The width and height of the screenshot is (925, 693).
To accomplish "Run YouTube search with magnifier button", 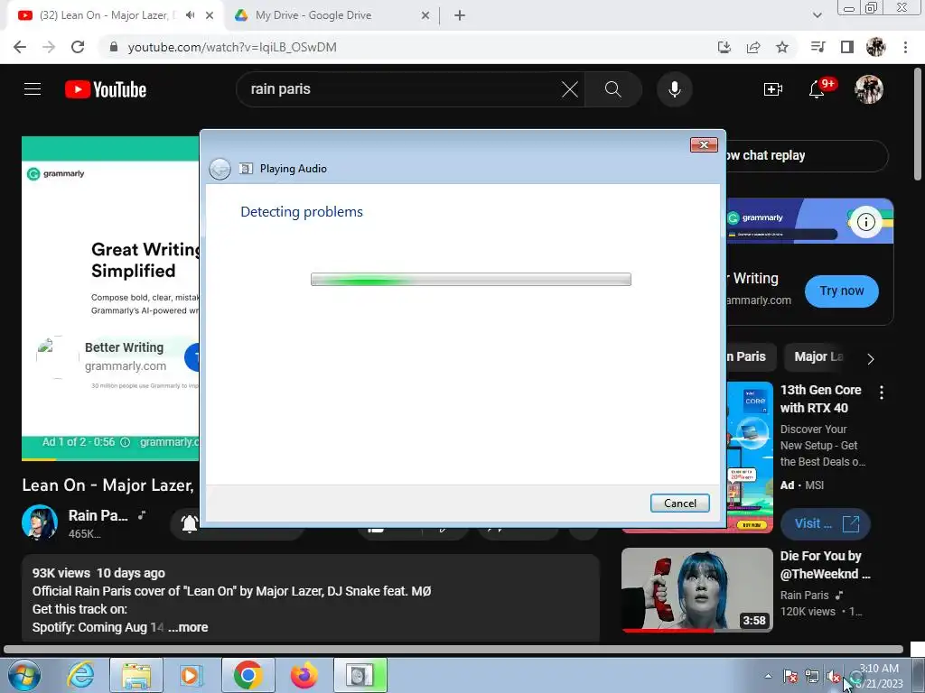I will click(x=613, y=89).
